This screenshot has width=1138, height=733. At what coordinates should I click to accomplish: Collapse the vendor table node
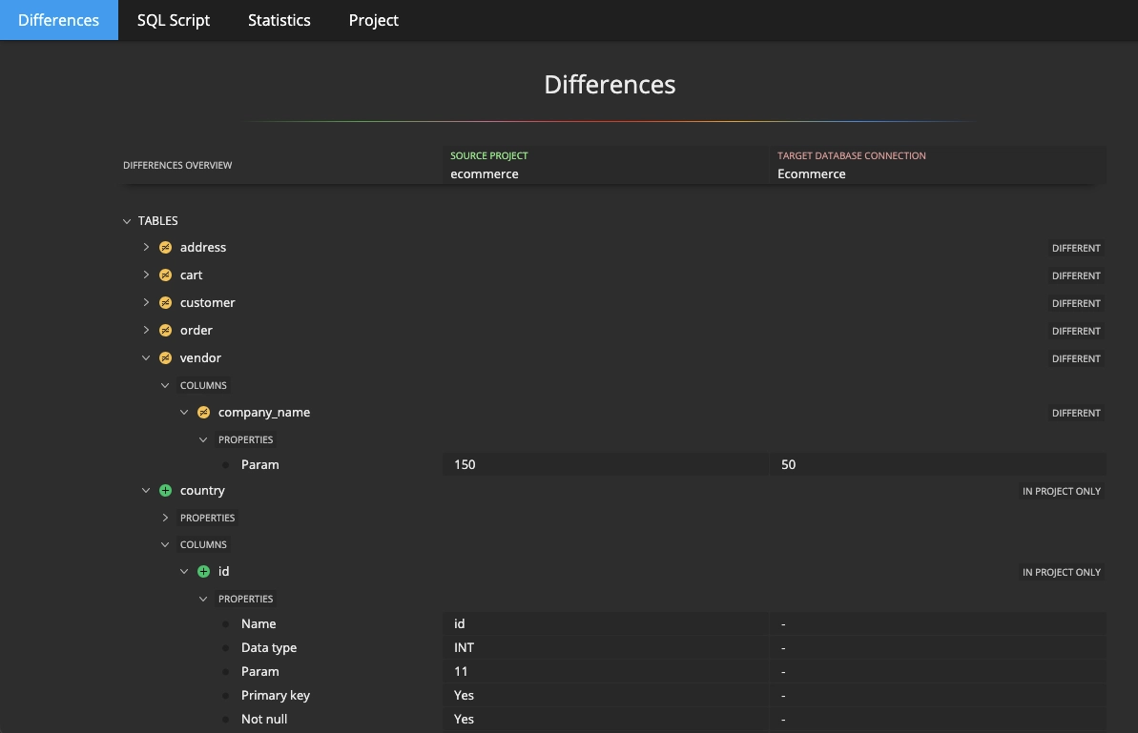tap(146, 358)
